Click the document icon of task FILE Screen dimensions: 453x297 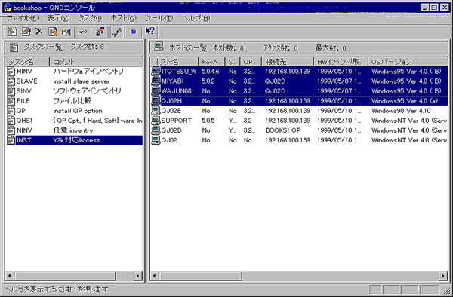[x=11, y=101]
